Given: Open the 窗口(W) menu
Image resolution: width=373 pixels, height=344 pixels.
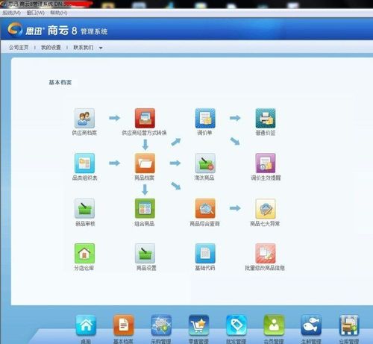Looking at the screenshot, I should coord(36,13).
